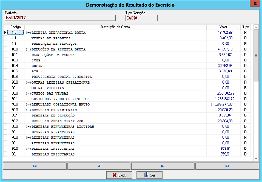
Task: Select row RECEITA OPERACIONAL BRUTA
Action: [127, 33]
